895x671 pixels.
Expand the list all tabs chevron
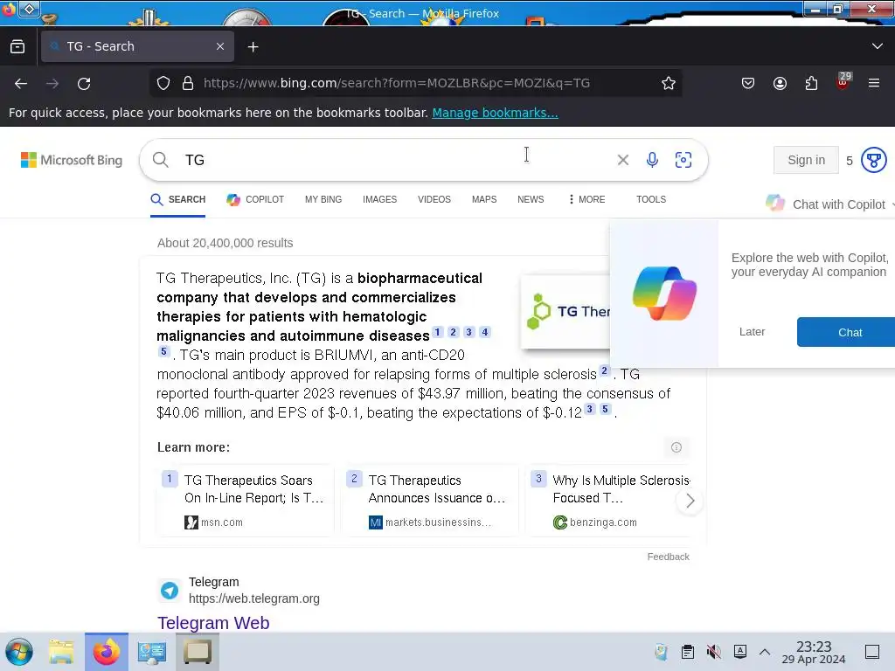coord(878,46)
